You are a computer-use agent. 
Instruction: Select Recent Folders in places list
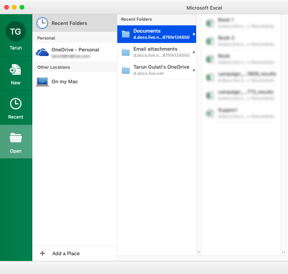click(x=75, y=23)
